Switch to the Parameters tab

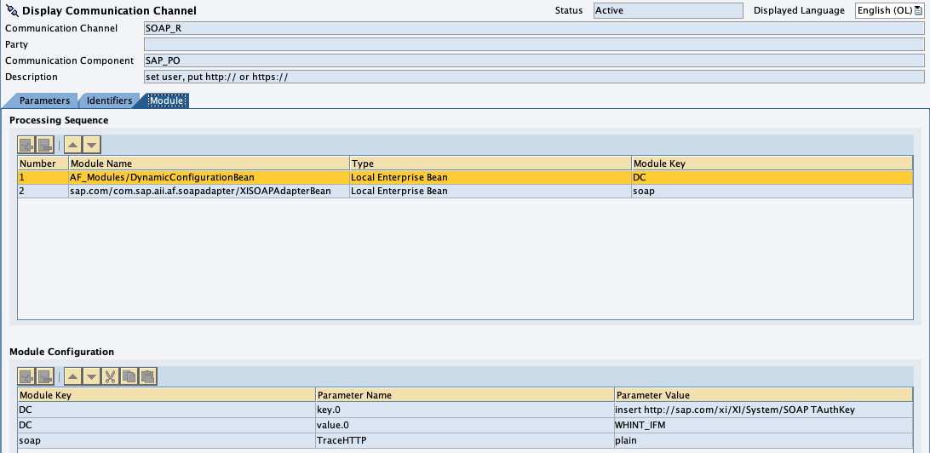[44, 100]
